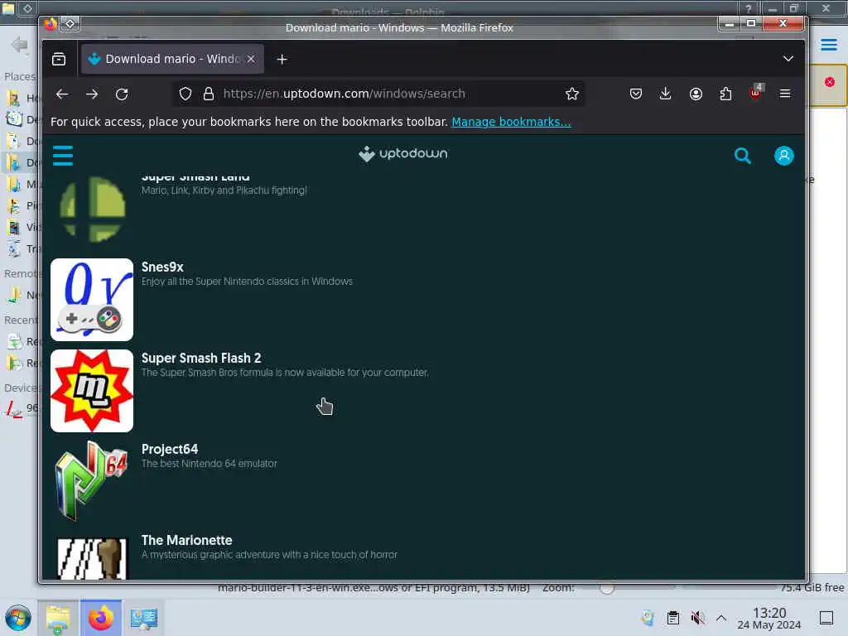Screen dimensions: 848x636
Task: Open the Super Smash Flash 2 thumbnail
Action: pyautogui.click(x=92, y=391)
